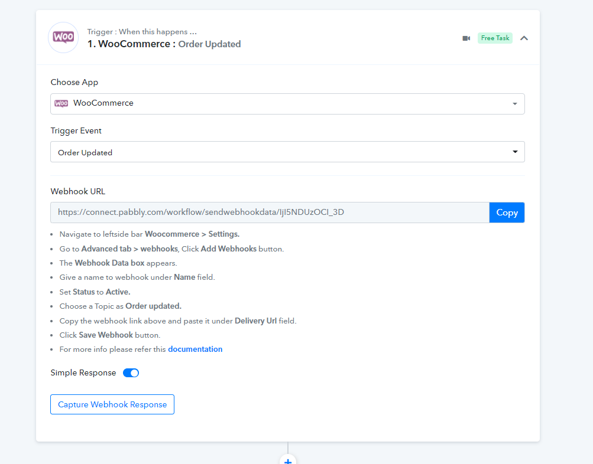The height and width of the screenshot is (464, 593).
Task: Open the Choose App WooCommerce dropdown
Action: (x=287, y=104)
